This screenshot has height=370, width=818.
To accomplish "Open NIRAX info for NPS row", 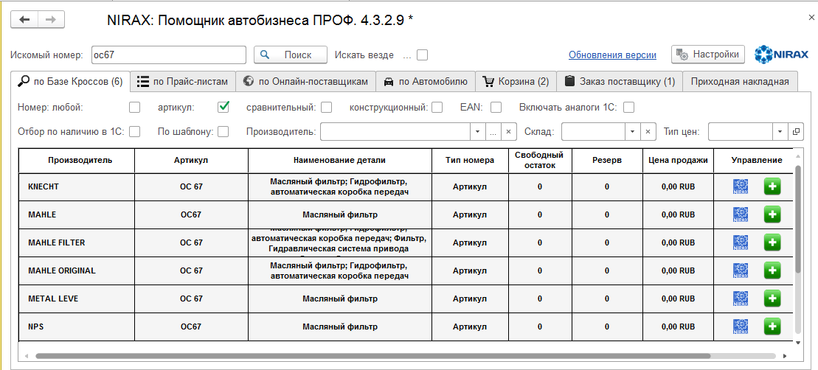I will pos(741,327).
